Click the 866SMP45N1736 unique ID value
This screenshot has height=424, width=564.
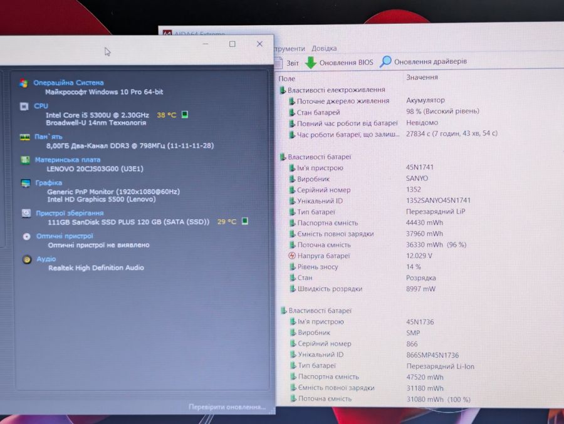pos(432,355)
